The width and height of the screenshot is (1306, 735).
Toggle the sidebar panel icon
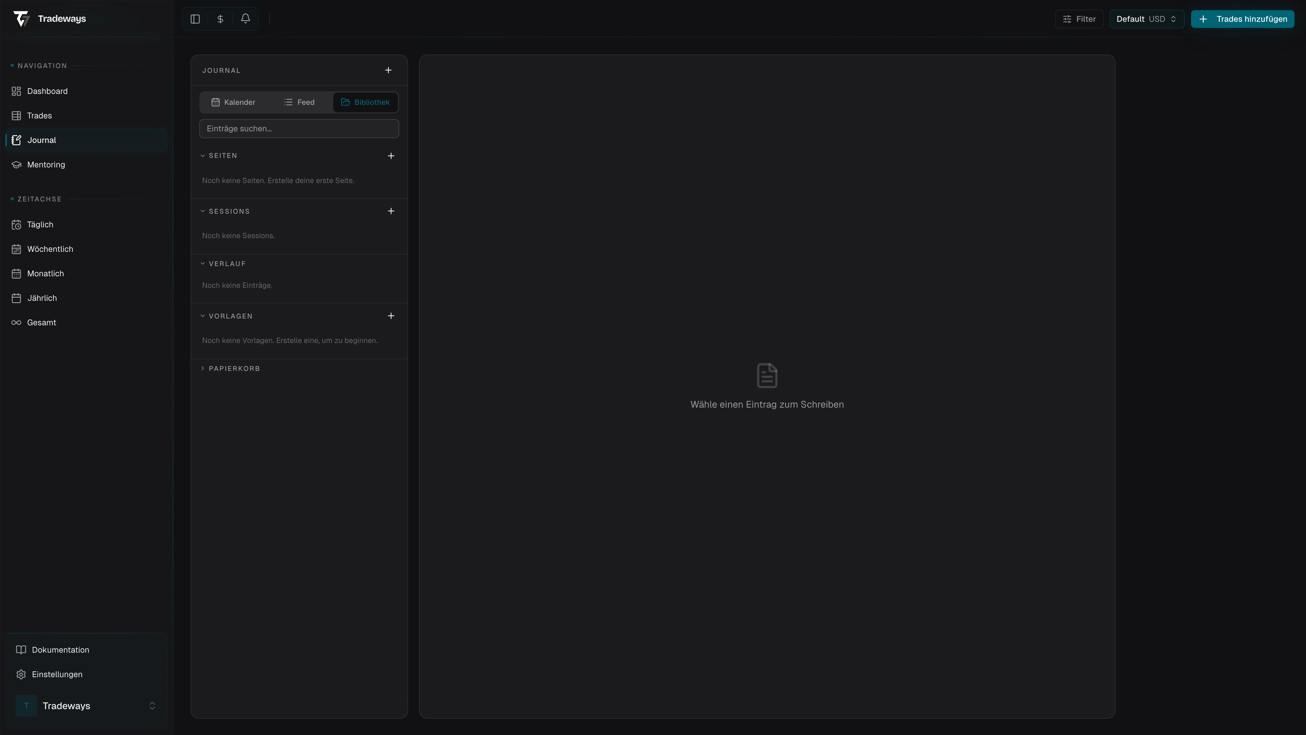coord(195,19)
